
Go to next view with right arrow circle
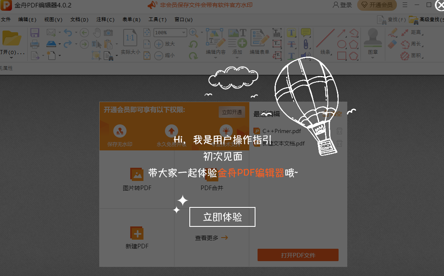[x=84, y=44]
